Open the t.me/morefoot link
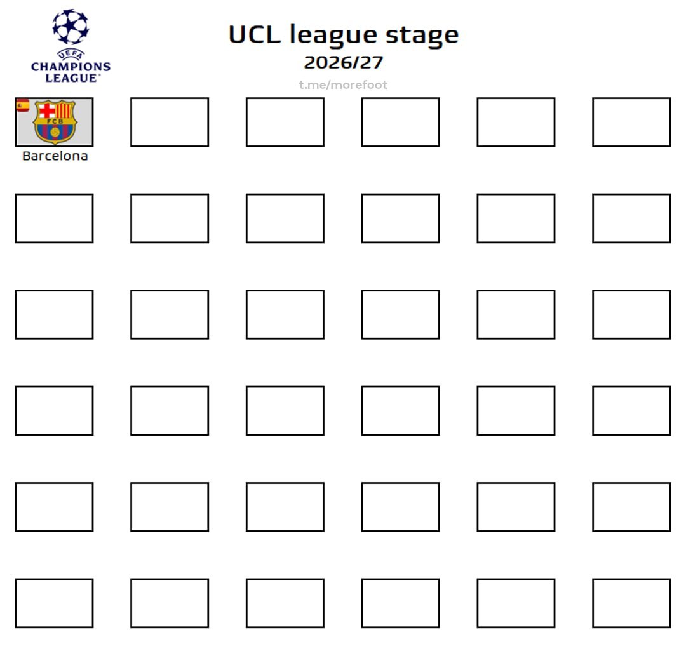This screenshot has width=686, height=649. [x=343, y=85]
